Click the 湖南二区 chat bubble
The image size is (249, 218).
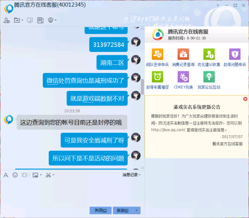tap(112, 63)
